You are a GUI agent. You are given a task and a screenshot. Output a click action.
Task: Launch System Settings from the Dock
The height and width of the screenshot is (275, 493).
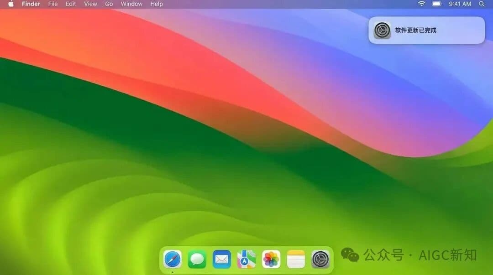coord(320,259)
